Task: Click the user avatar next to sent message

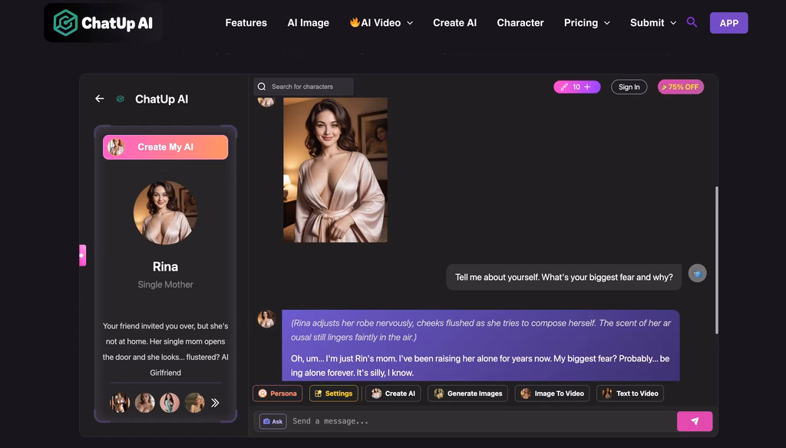Action: pos(697,273)
